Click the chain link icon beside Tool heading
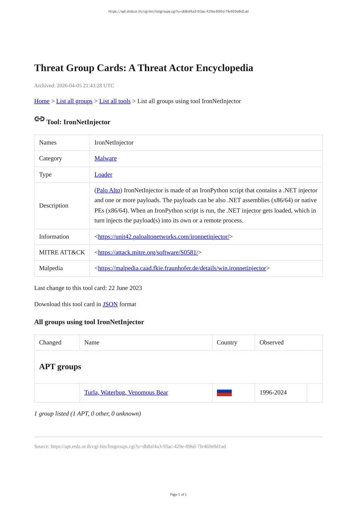The height and width of the screenshot is (506, 357). pos(39,119)
